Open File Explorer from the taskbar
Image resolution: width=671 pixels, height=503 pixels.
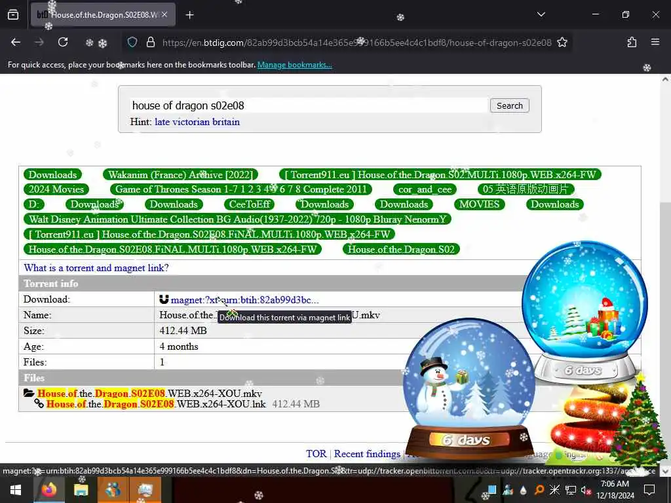[x=81, y=490]
